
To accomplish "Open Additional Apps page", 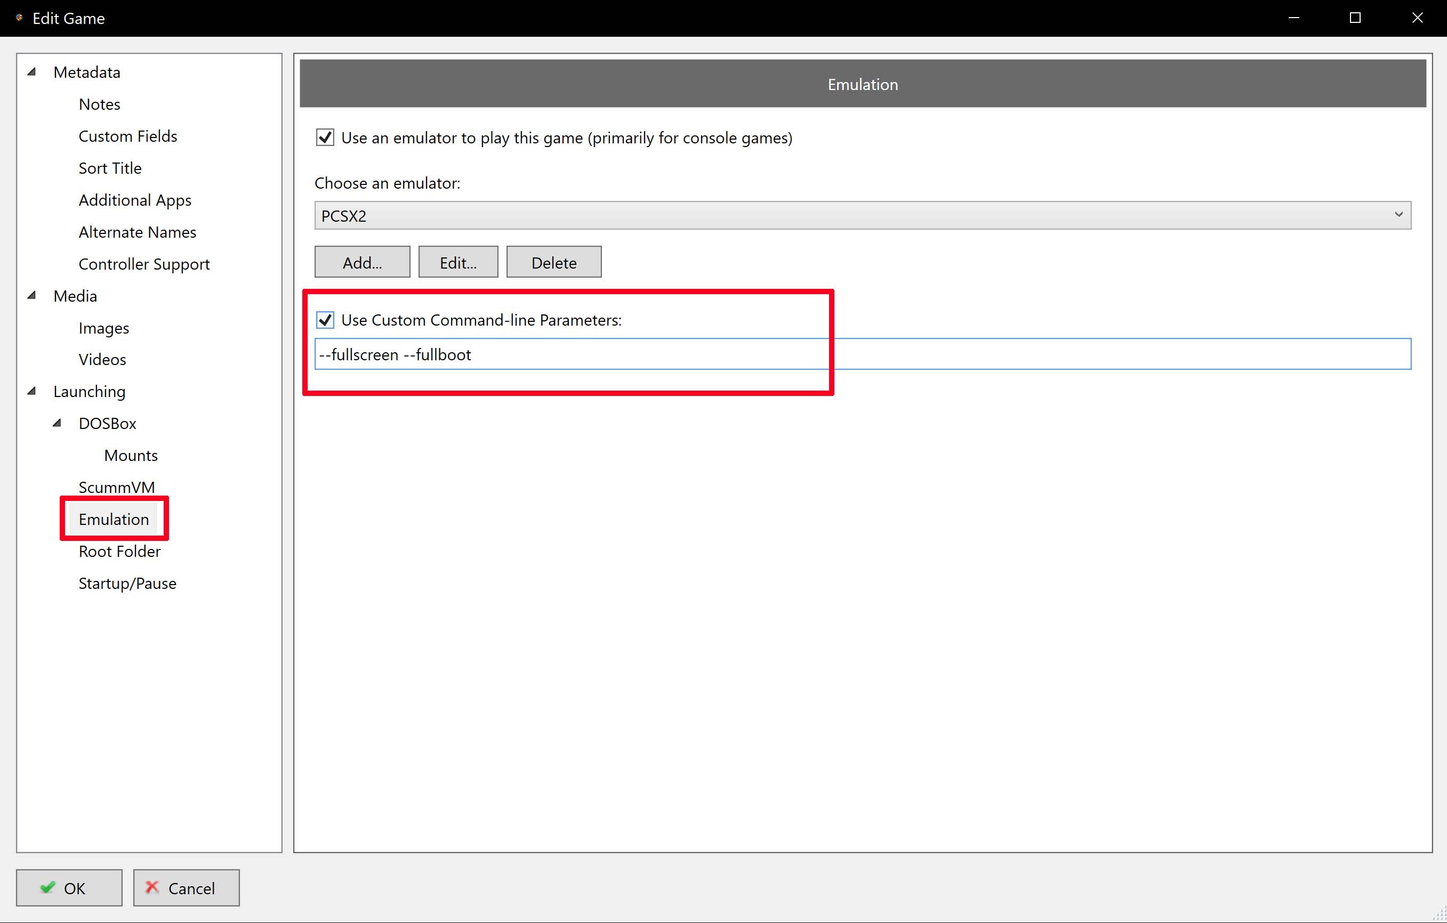I will [x=134, y=200].
